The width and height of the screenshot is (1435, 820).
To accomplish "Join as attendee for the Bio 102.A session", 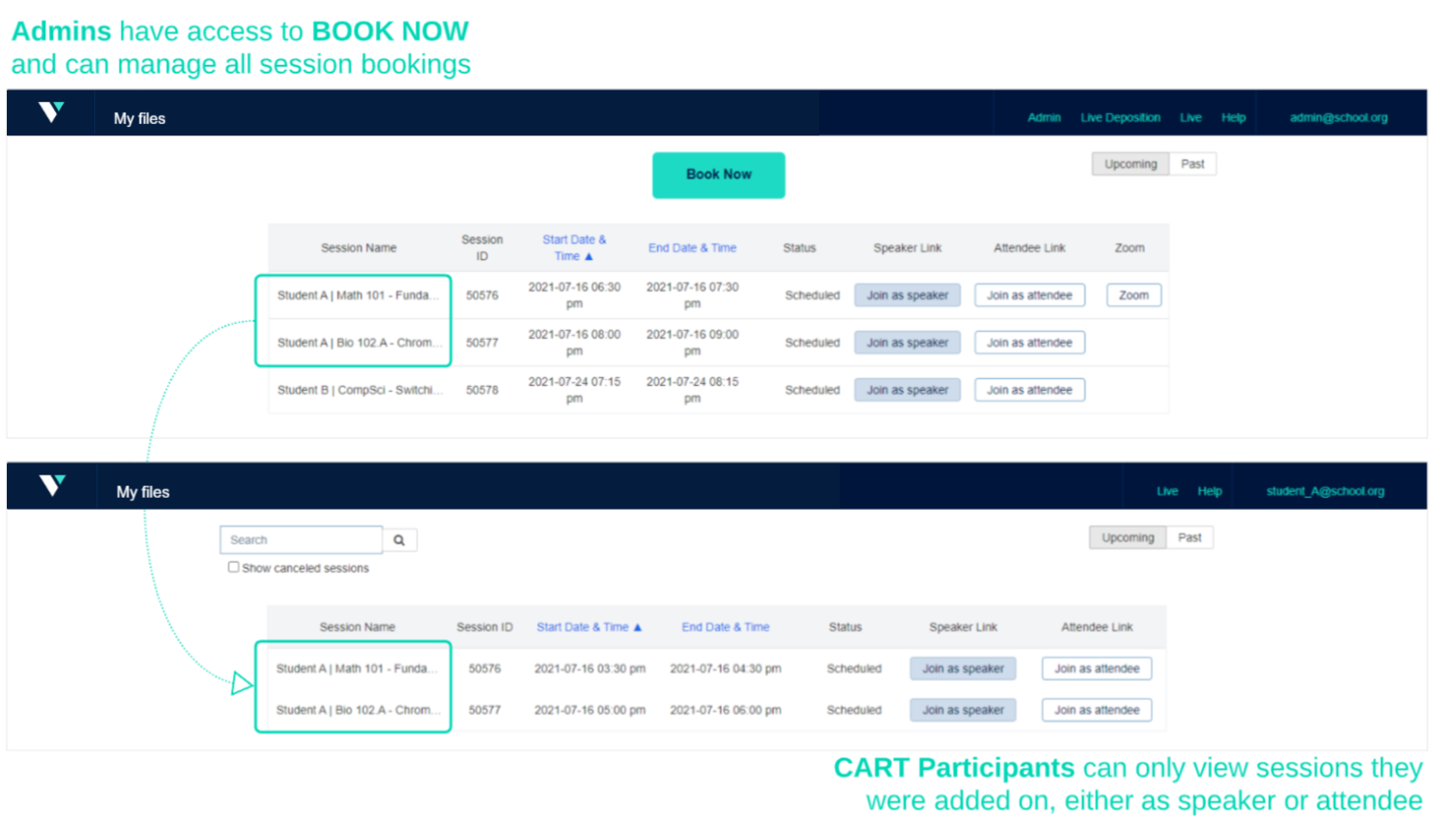I will point(1029,342).
